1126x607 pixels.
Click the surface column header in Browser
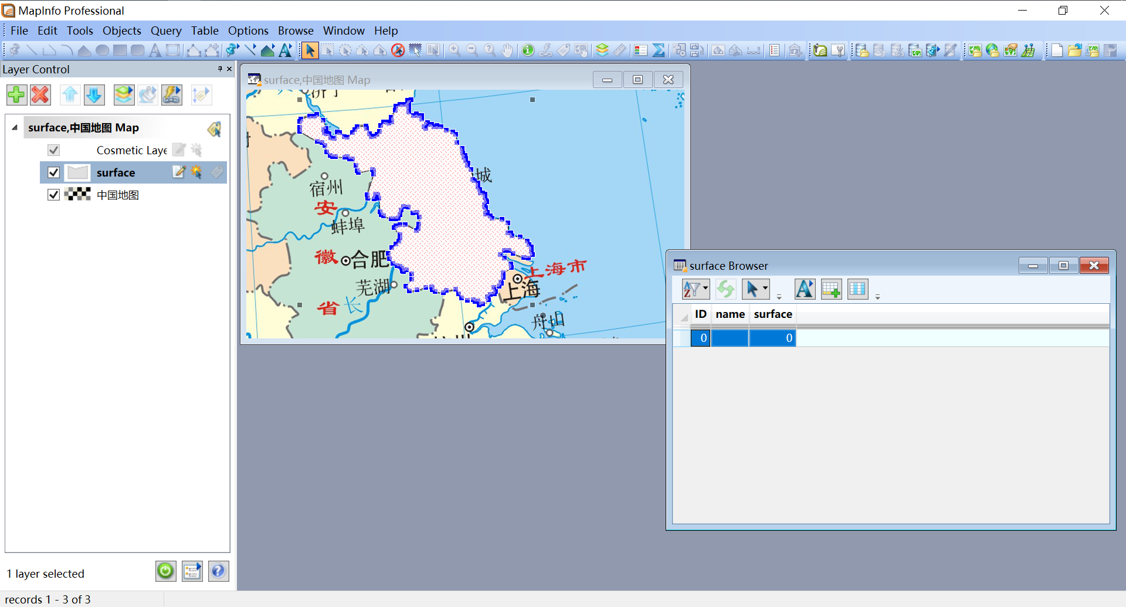point(773,314)
